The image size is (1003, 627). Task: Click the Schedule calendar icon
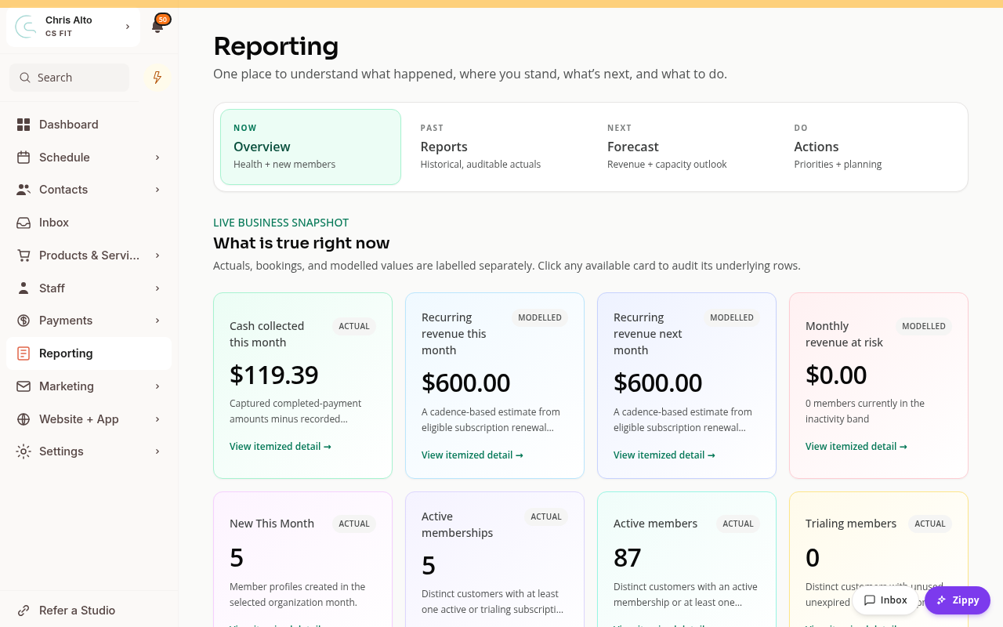click(x=24, y=158)
